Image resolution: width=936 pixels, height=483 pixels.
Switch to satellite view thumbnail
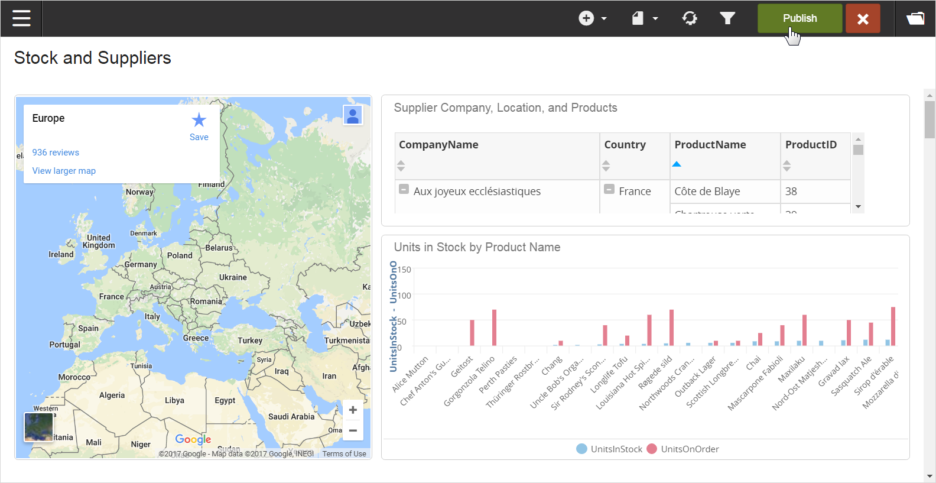tap(39, 427)
